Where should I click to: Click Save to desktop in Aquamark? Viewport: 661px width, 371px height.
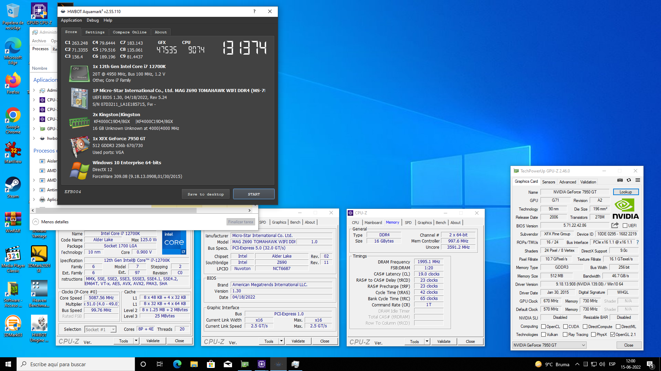(x=206, y=194)
